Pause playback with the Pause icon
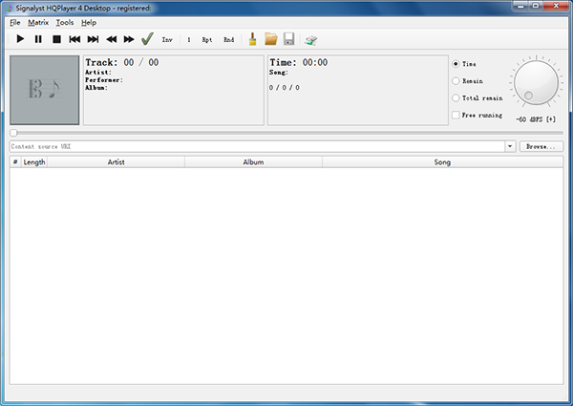The width and height of the screenshot is (573, 406). tap(38, 39)
